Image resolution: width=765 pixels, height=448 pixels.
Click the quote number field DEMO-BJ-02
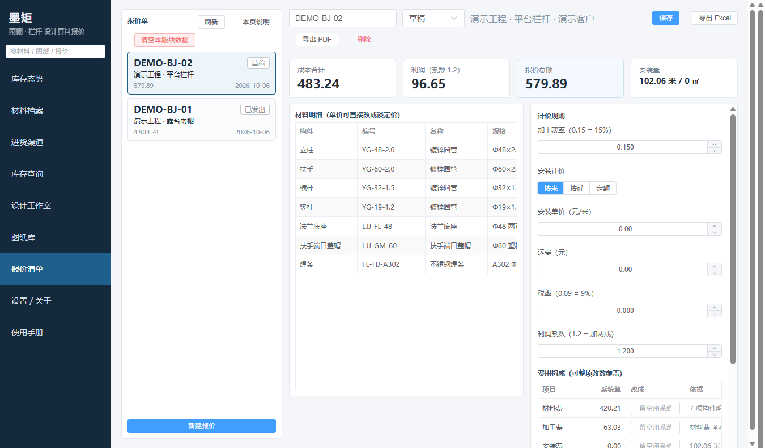pyautogui.click(x=343, y=18)
